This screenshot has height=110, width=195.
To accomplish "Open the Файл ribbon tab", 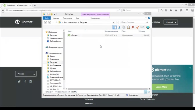I will (x=47, y=18).
